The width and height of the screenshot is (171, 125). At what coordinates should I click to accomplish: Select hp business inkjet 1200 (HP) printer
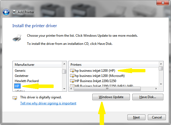(95, 71)
